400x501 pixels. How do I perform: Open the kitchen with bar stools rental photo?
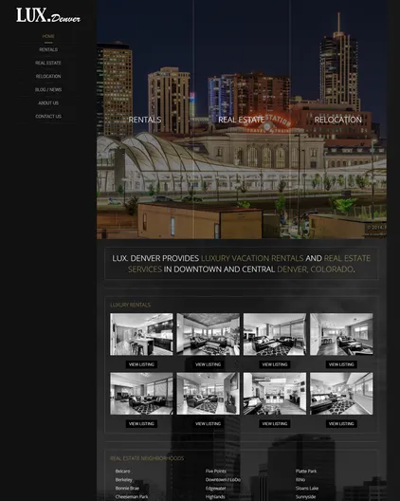tap(141, 334)
